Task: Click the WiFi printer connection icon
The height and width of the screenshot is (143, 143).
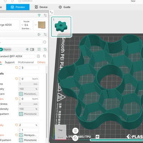Action: click(39, 15)
